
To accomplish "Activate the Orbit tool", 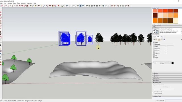I will tap(39, 6).
